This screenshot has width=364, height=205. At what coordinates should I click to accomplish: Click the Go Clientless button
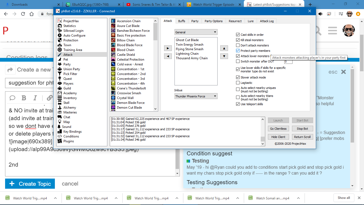pos(278,129)
